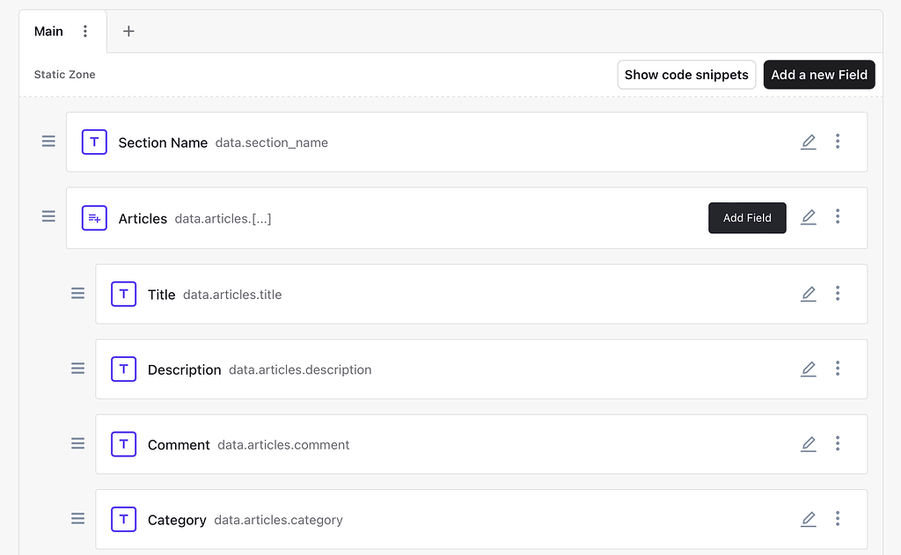This screenshot has height=555, width=901.
Task: Create a new tab with the plus icon
Action: click(128, 31)
